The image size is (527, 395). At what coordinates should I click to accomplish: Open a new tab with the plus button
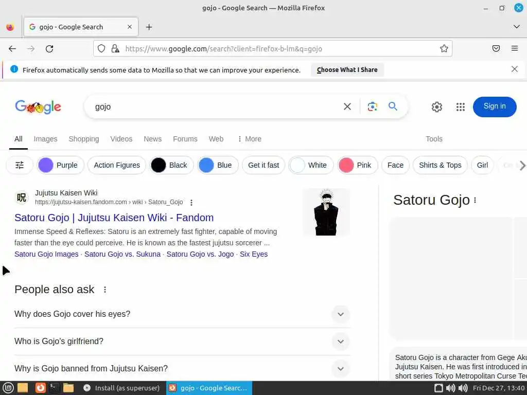[x=149, y=27]
